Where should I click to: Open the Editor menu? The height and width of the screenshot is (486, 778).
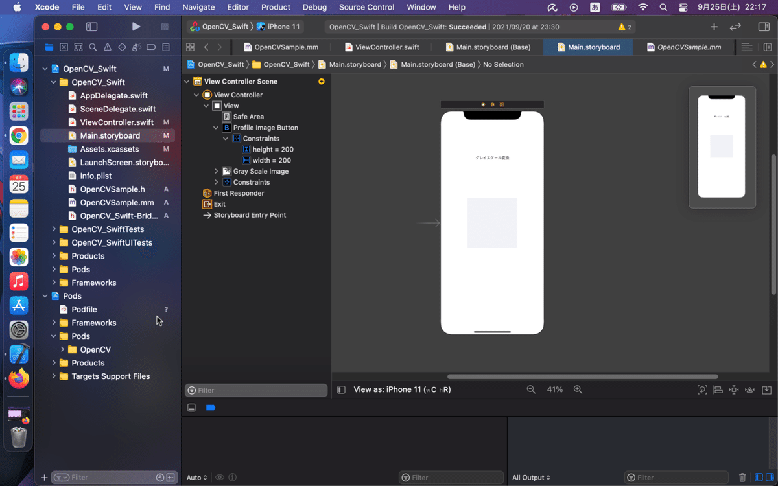238,7
